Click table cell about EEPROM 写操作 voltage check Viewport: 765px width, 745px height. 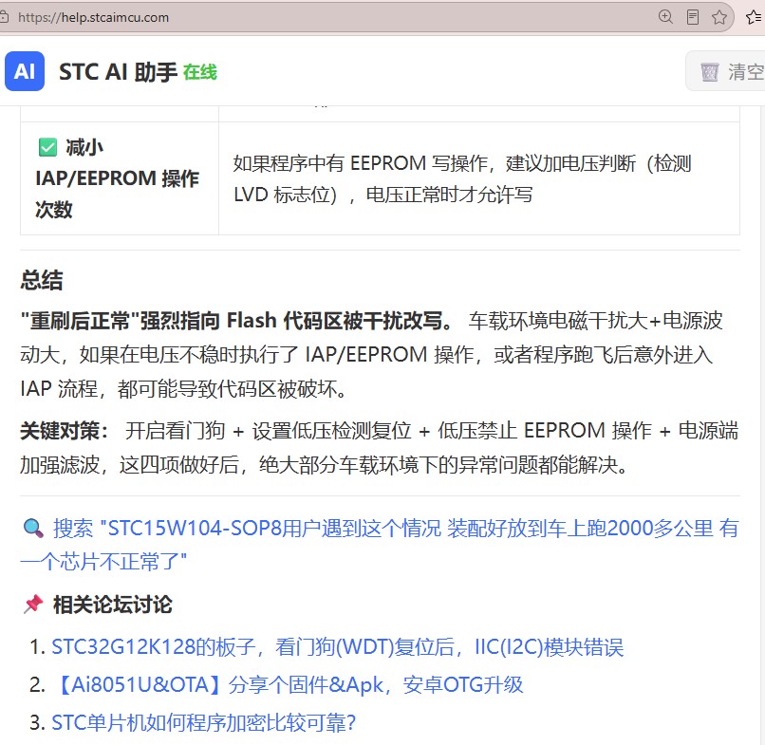tap(479, 178)
